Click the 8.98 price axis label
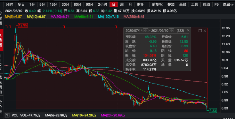235x119 pixels. 225,76
